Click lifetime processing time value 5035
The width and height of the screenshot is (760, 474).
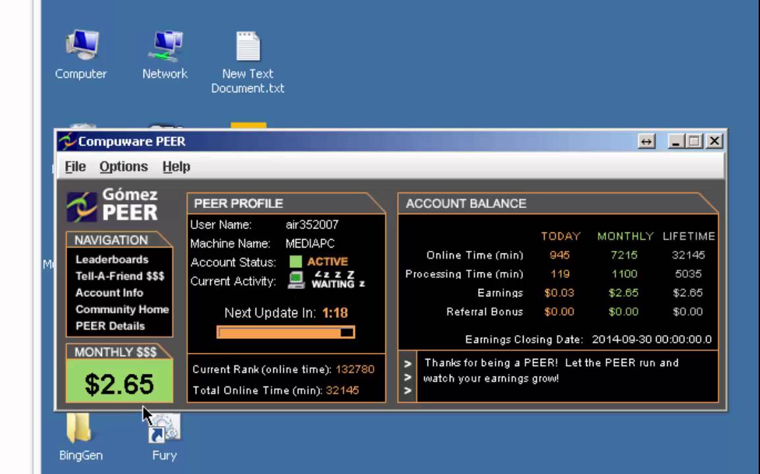[688, 274]
